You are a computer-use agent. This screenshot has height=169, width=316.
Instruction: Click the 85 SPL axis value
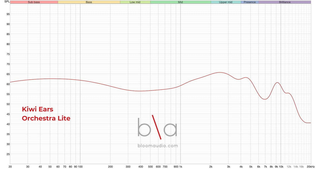click(8, 34)
